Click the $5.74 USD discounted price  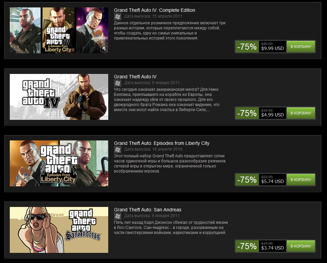click(272, 181)
